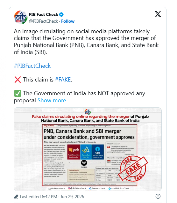Click the red FAKE stamp
This screenshot has width=177, height=203.
click(133, 168)
